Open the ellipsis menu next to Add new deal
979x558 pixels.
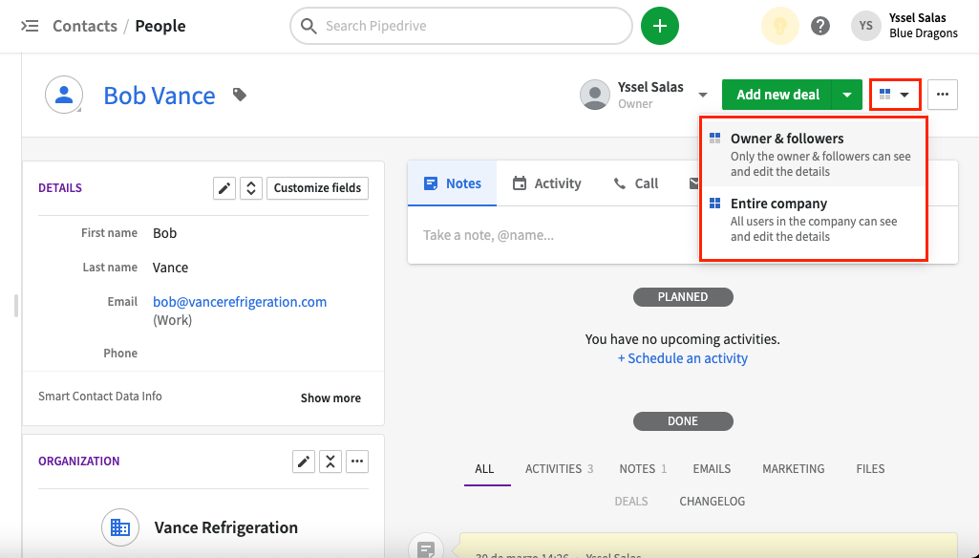(943, 95)
